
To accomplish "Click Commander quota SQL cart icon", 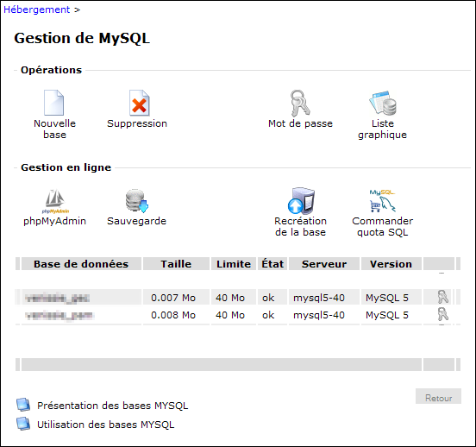I will tap(382, 200).
